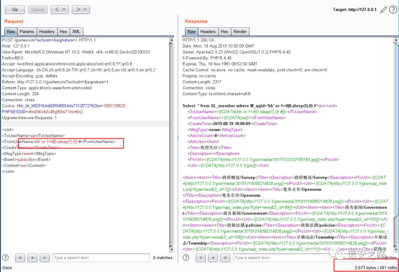The height and width of the screenshot is (272, 399).
Task: Go back to previous request arrow
Action: click(57, 10)
